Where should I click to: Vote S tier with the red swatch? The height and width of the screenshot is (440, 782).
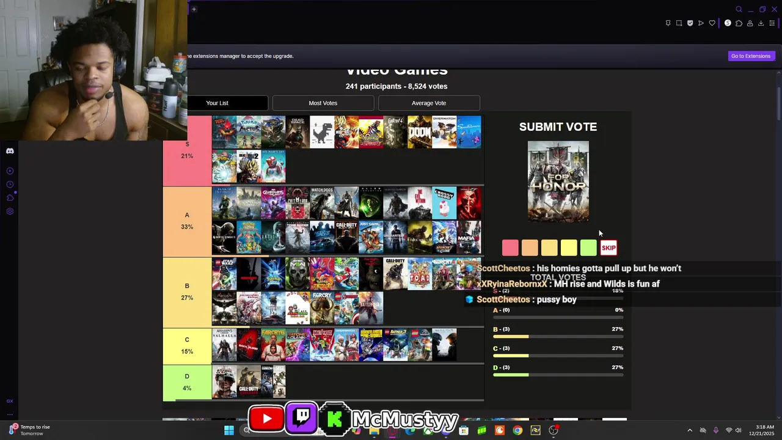click(x=510, y=248)
